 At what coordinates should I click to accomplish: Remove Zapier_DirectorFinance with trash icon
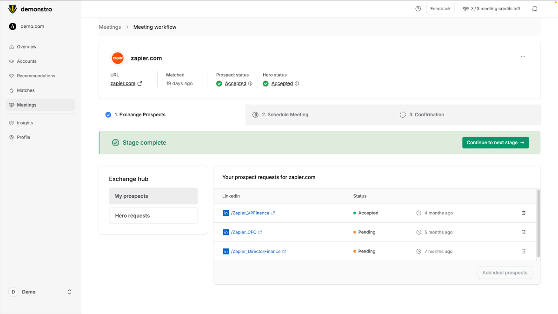523,251
